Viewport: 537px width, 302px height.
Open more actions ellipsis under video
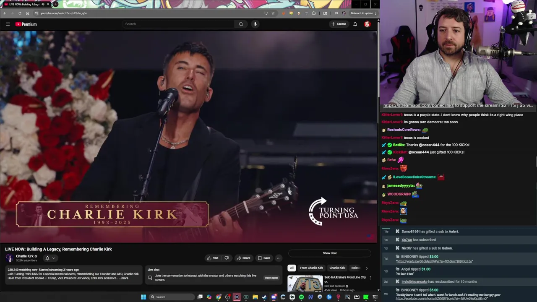(279, 258)
